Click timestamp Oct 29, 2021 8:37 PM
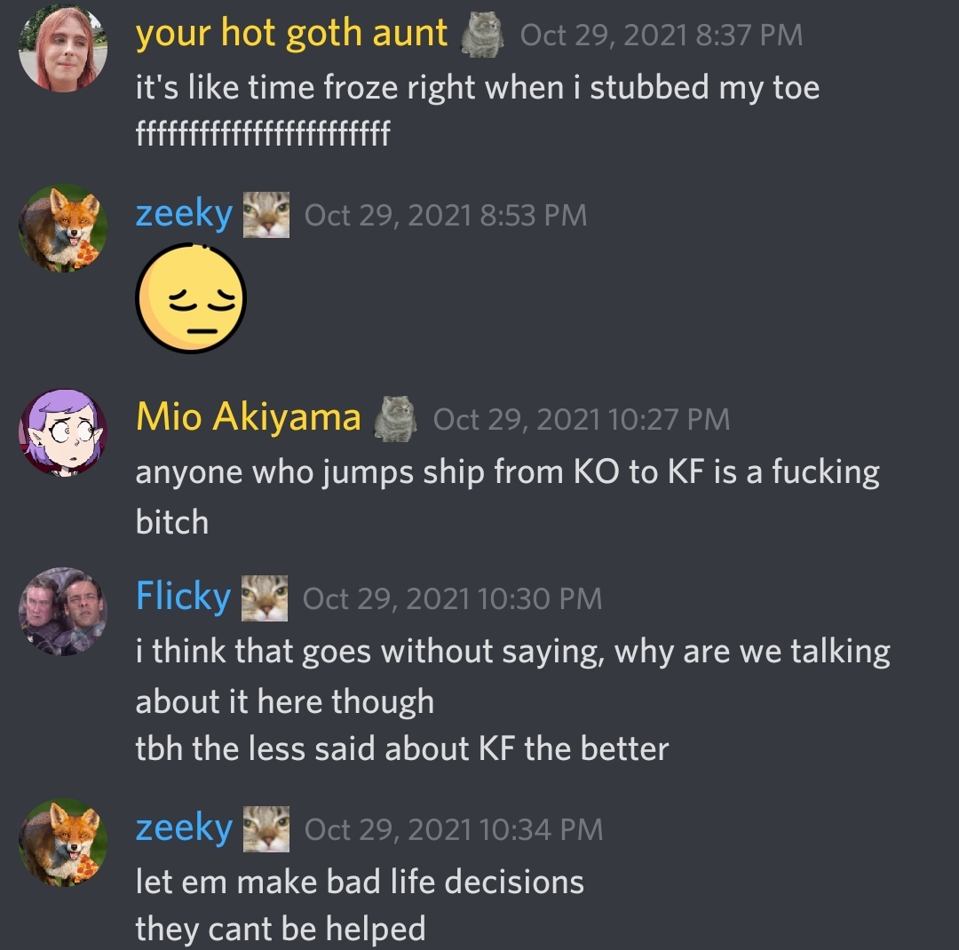Image resolution: width=959 pixels, height=950 pixels. 662,35
